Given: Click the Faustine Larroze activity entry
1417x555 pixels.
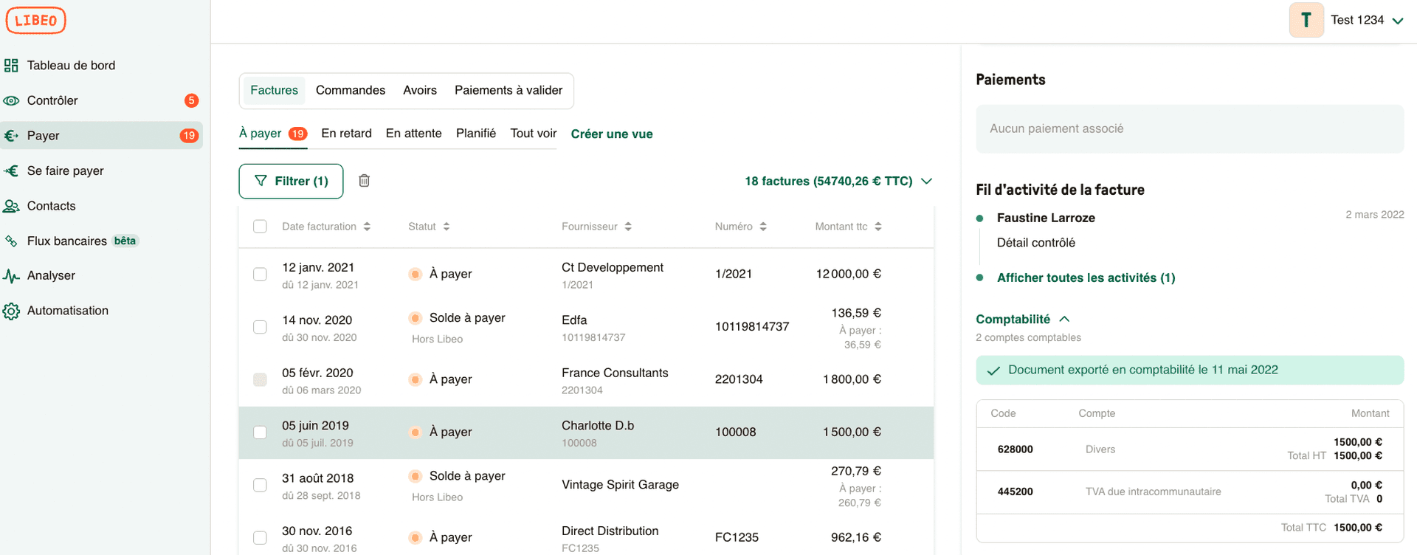Looking at the screenshot, I should [1046, 218].
